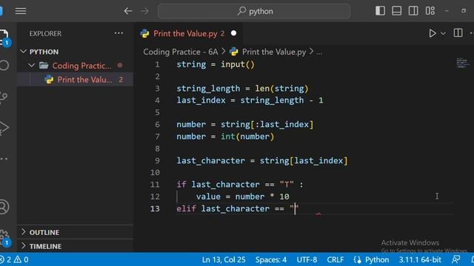The image size is (474, 266).
Task: Split the editor right
Action: (458, 33)
